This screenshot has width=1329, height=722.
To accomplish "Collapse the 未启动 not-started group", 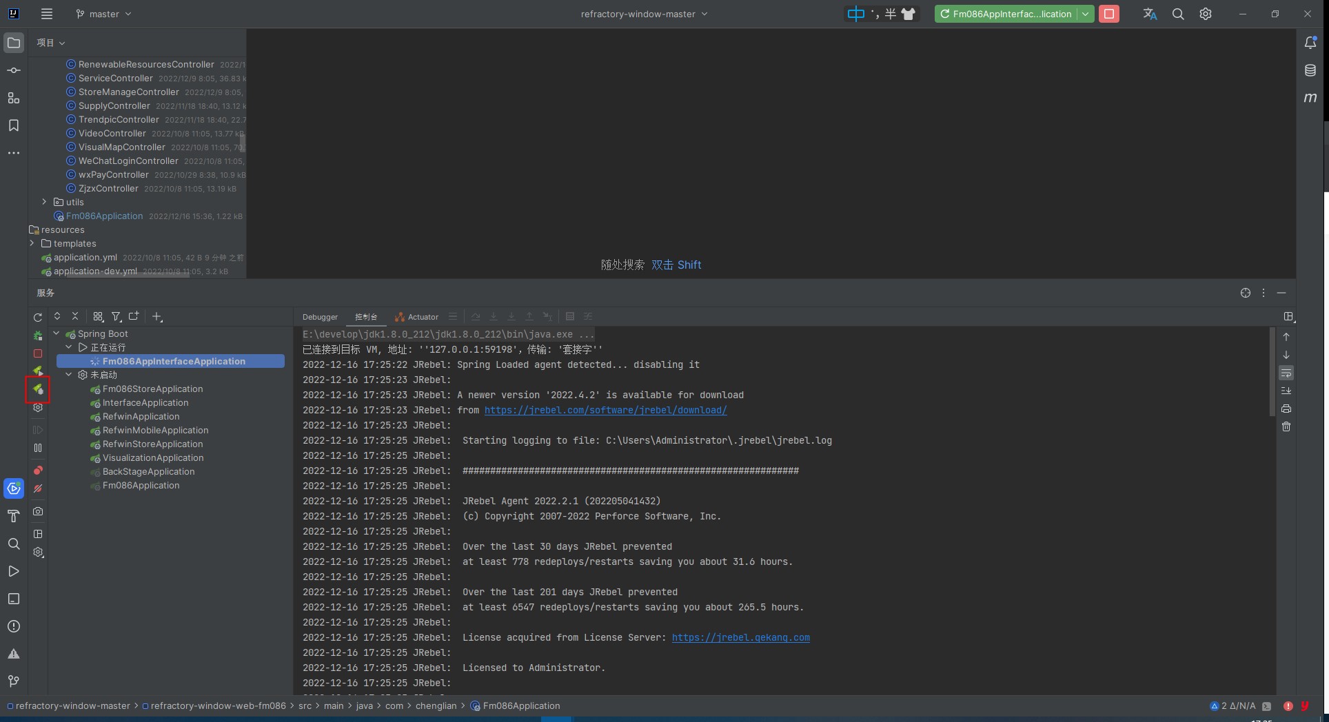I will 69,375.
